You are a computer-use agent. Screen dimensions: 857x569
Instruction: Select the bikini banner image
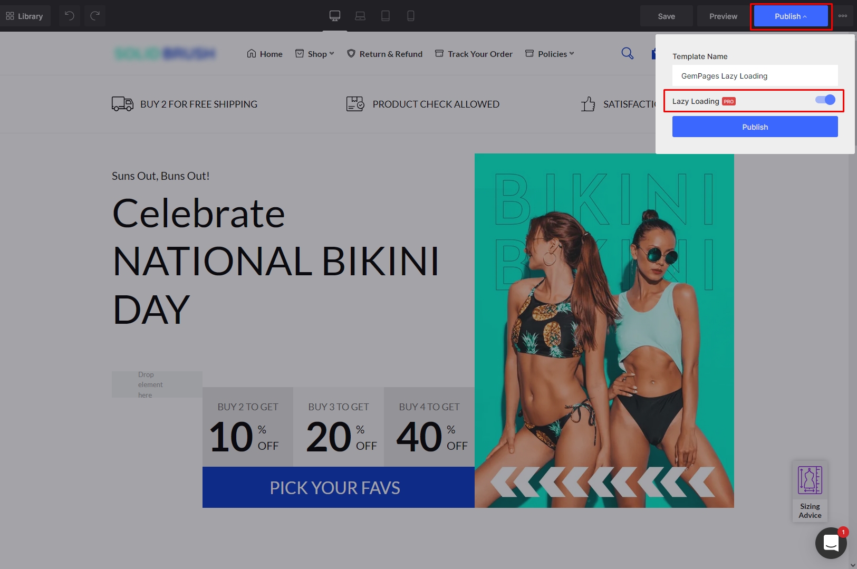[x=604, y=331]
